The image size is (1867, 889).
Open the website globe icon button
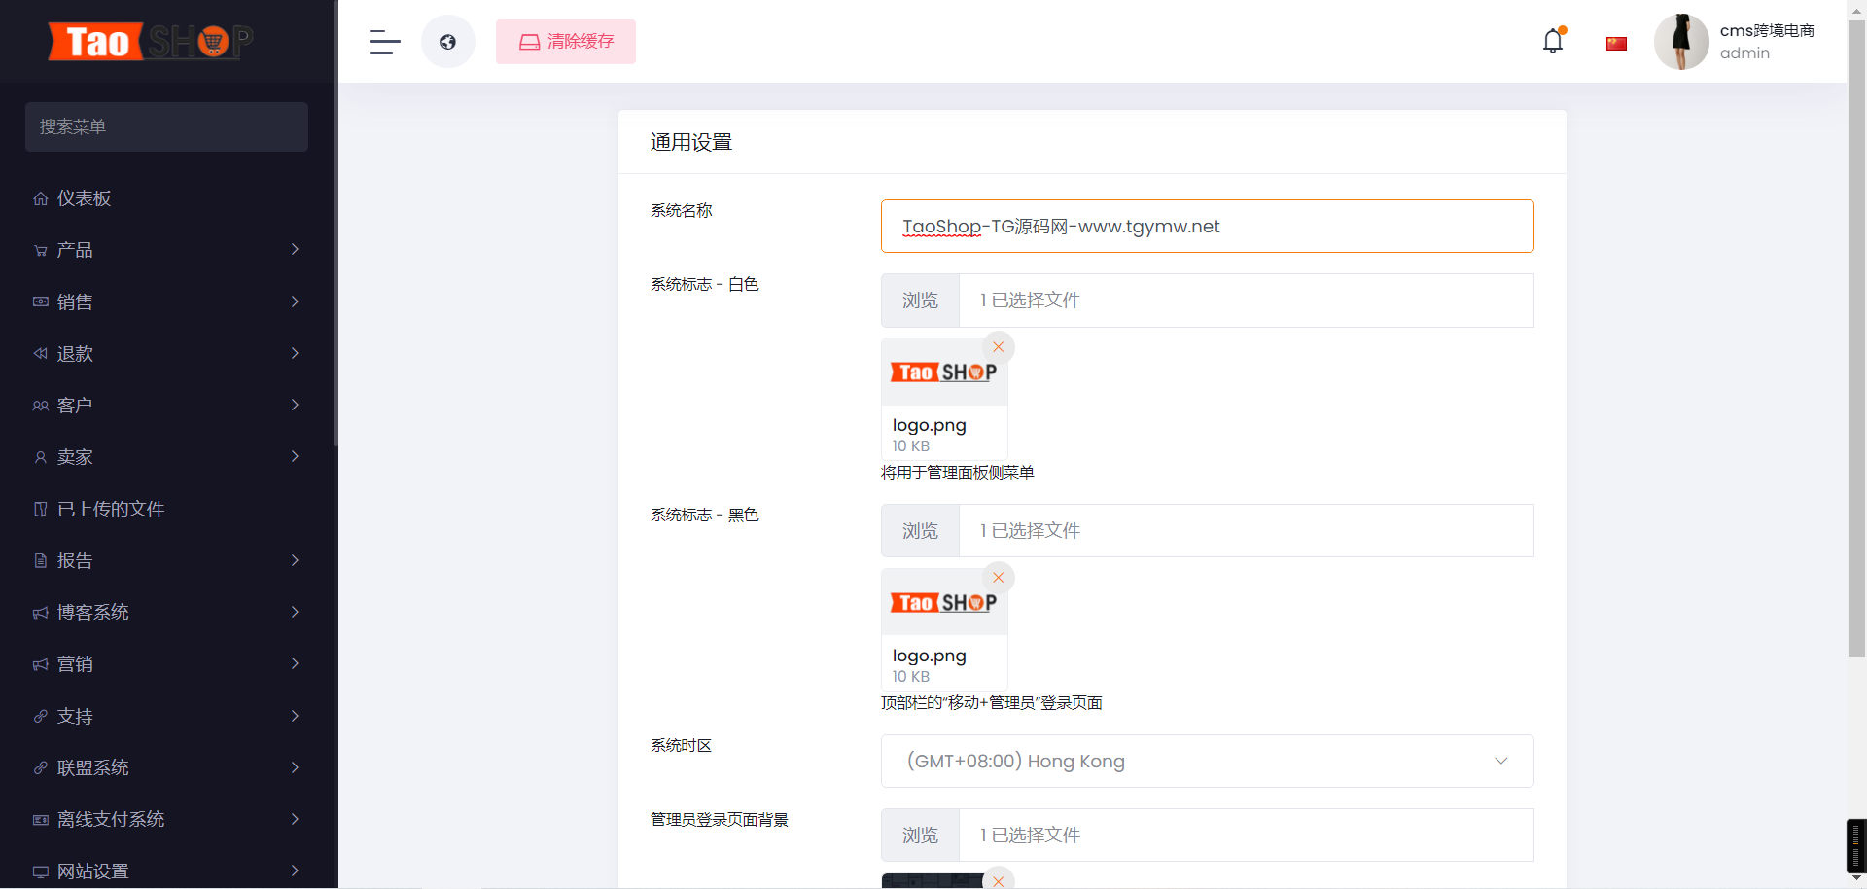tap(448, 42)
